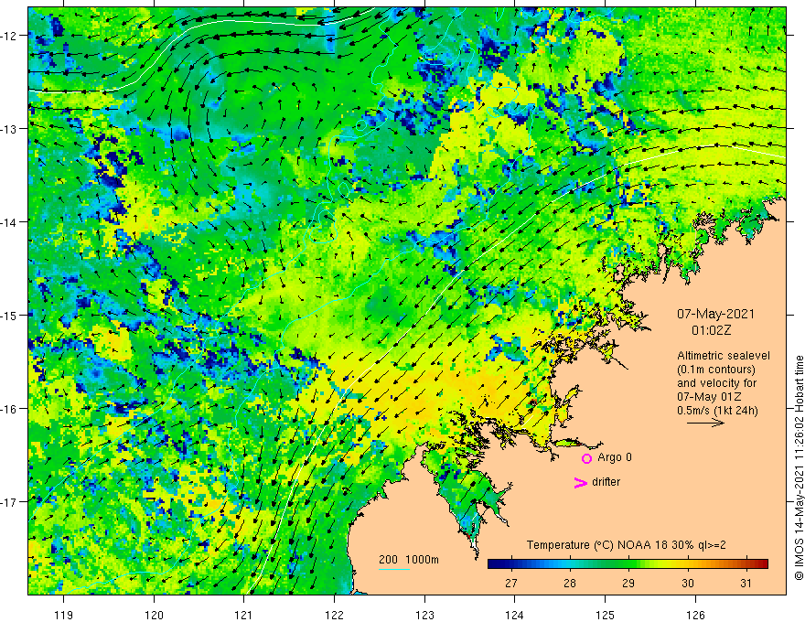Click latitude label -15 on y-axis
The height and width of the screenshot is (622, 805).
point(9,315)
